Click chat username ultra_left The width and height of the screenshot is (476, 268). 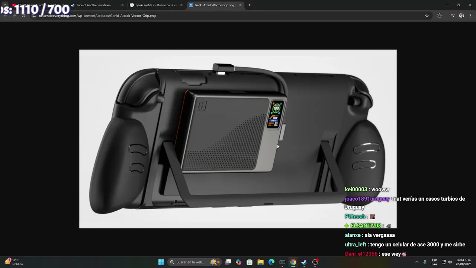coord(356,245)
